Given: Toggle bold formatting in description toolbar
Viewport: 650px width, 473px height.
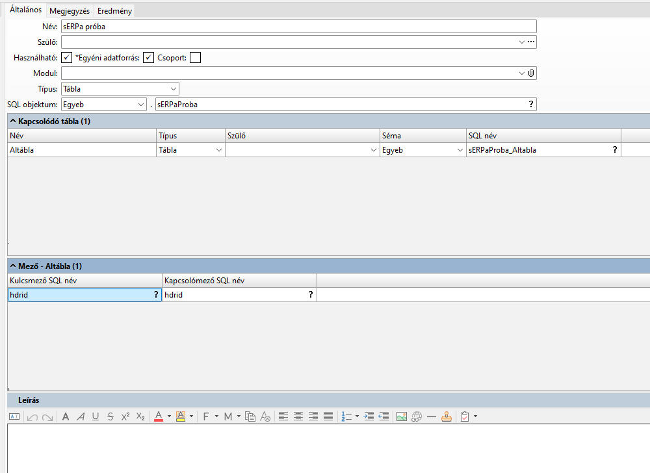Looking at the screenshot, I should click(66, 417).
